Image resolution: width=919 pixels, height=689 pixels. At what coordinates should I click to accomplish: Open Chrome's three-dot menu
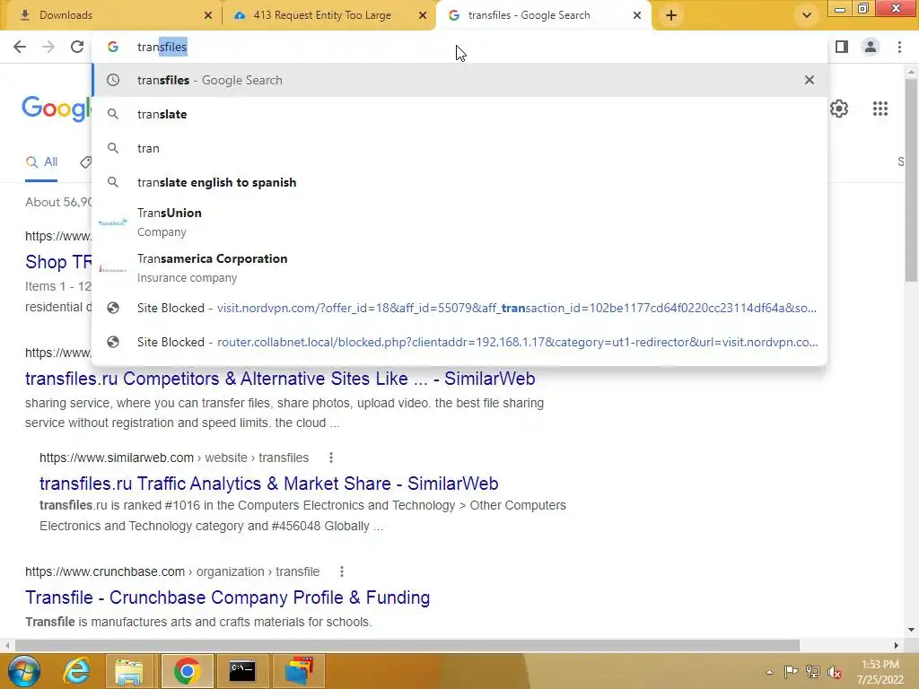899,47
